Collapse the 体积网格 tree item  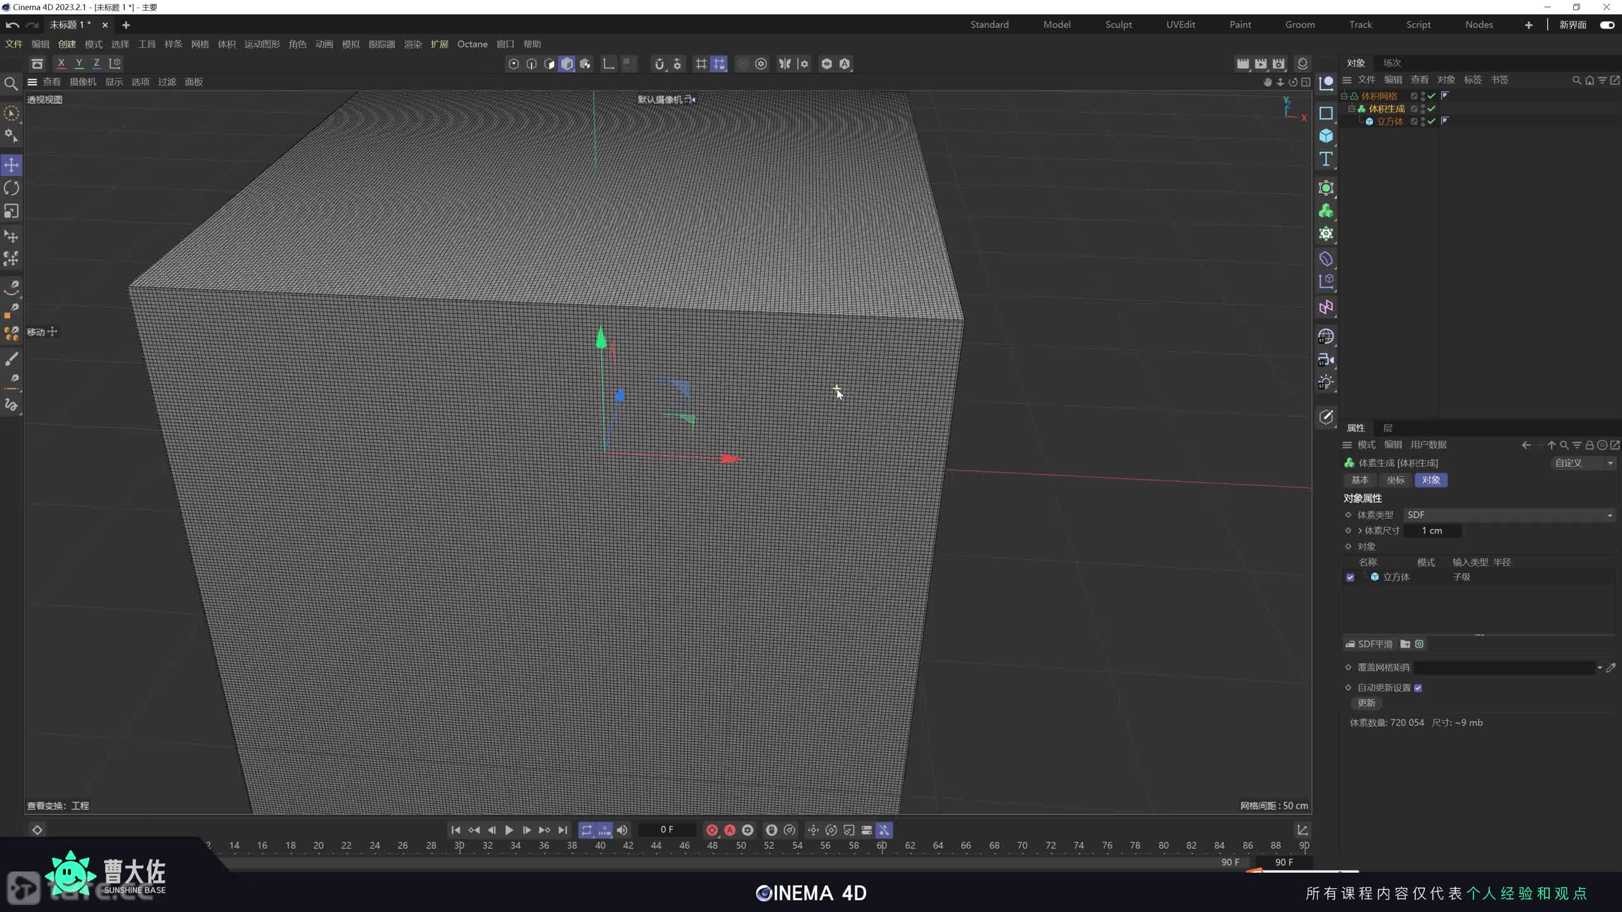tap(1344, 96)
